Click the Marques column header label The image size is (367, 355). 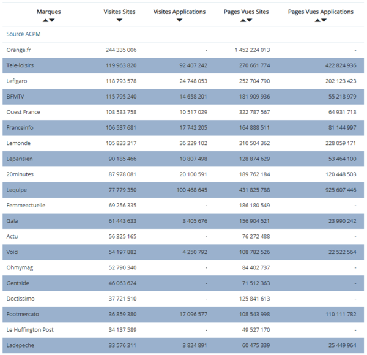[x=48, y=12]
